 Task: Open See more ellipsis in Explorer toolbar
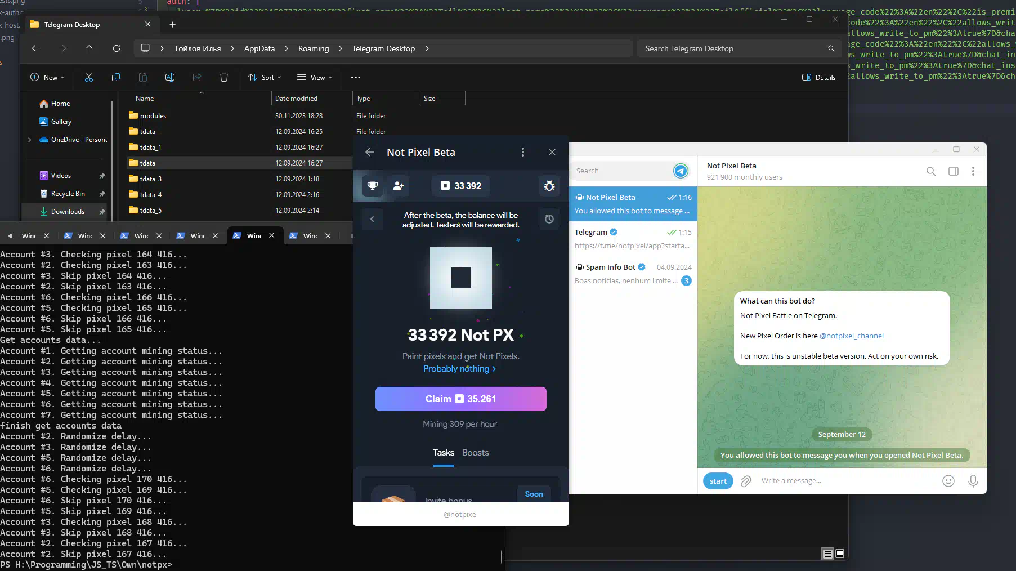[x=356, y=78]
